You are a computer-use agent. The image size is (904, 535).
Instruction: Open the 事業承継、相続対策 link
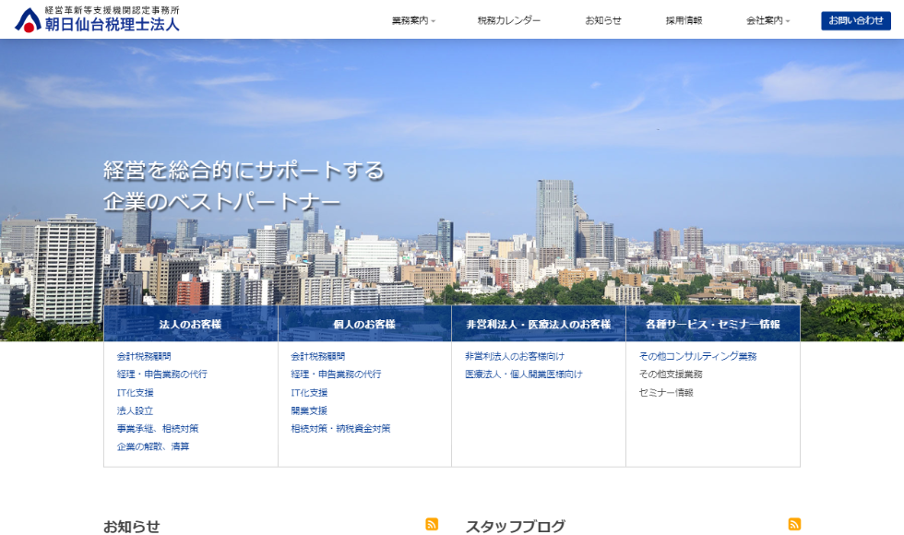tap(157, 429)
